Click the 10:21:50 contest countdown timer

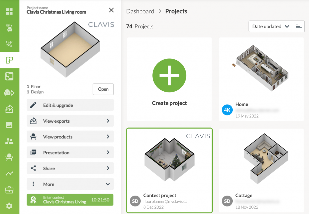click(x=100, y=200)
